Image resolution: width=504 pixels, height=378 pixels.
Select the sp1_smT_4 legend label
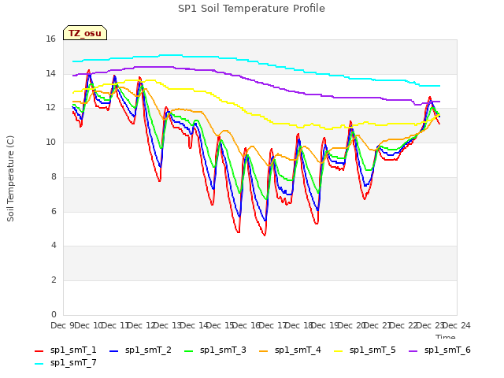pyautogui.click(x=298, y=350)
